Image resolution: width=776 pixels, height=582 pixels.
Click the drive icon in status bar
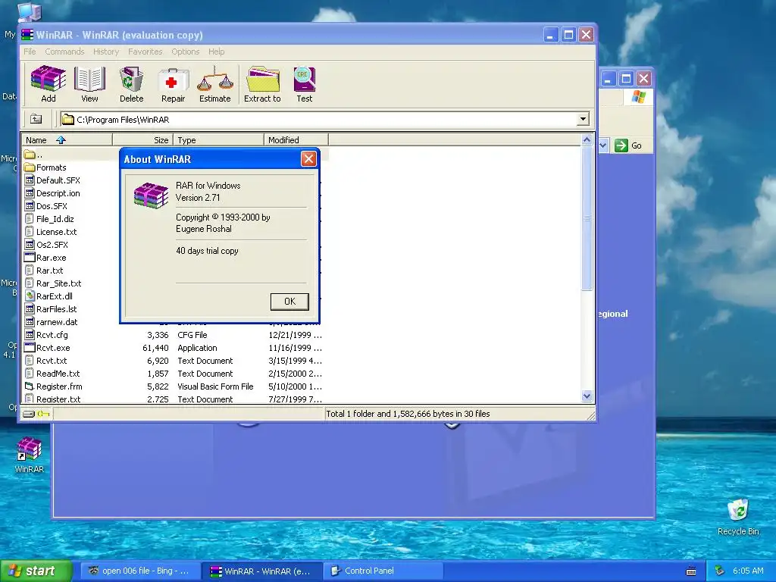pos(29,414)
